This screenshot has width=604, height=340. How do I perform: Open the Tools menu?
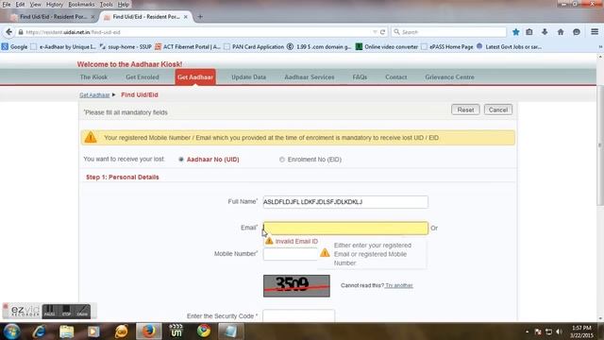pos(107,4)
